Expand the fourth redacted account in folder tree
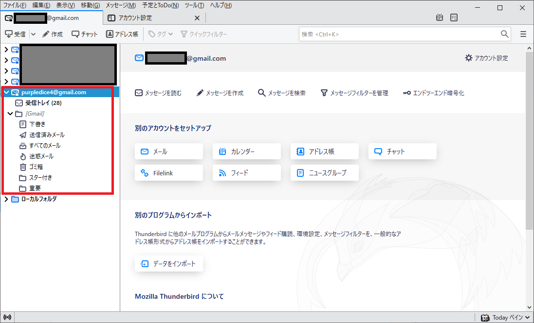The height and width of the screenshot is (323, 534). pyautogui.click(x=6, y=82)
